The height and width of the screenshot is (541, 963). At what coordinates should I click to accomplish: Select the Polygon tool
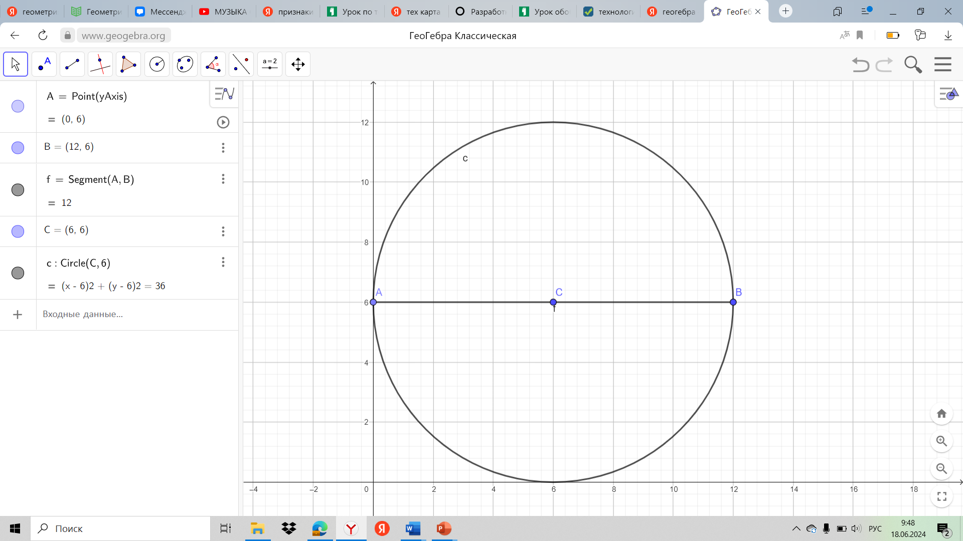coord(128,64)
